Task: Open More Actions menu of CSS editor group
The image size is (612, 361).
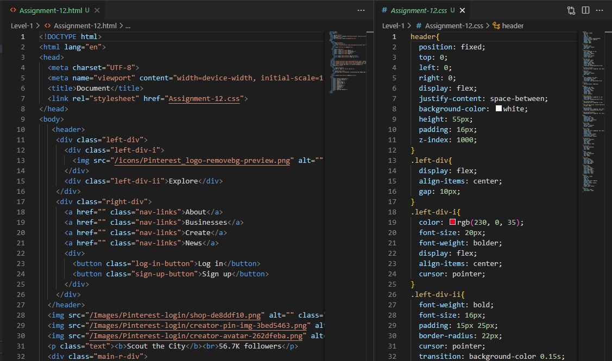Action: (x=600, y=10)
